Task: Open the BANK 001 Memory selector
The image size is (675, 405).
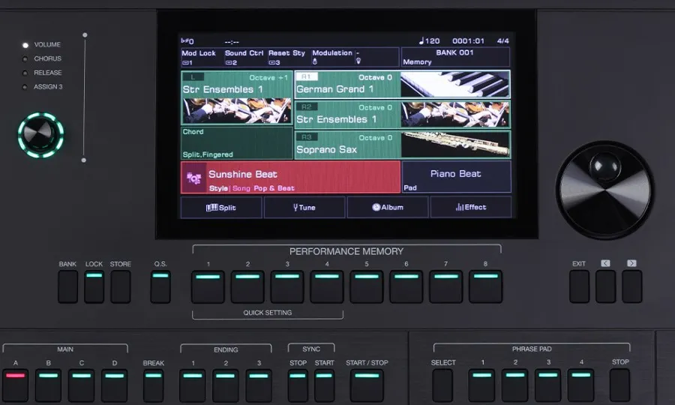Action: pos(455,57)
